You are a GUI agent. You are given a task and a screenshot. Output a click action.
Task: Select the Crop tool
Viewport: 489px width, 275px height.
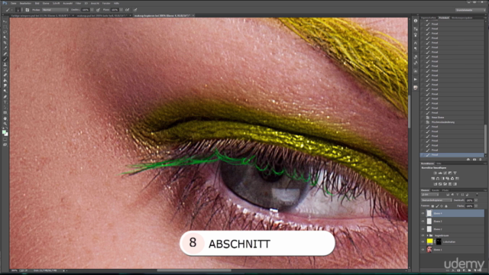pos(5,43)
